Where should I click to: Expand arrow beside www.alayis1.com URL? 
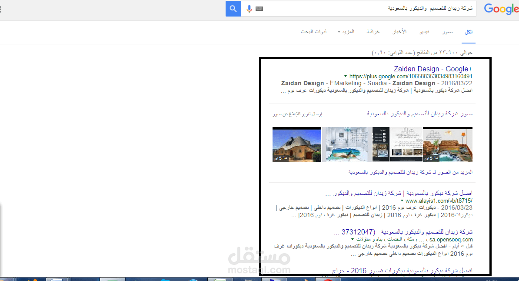coord(402,201)
